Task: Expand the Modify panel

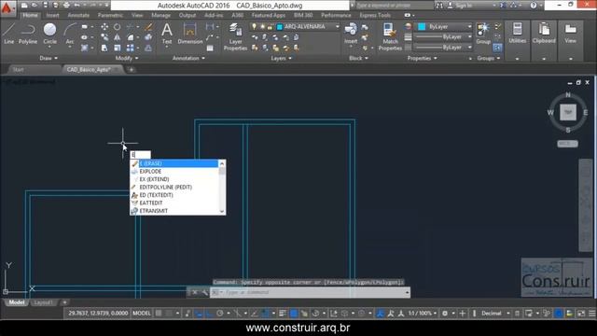Action: click(127, 58)
